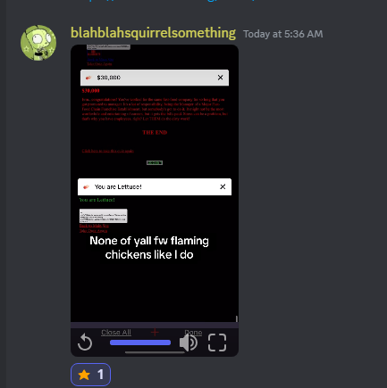Seek using the blue video progress bar
This screenshot has width=387, height=388.
point(140,343)
